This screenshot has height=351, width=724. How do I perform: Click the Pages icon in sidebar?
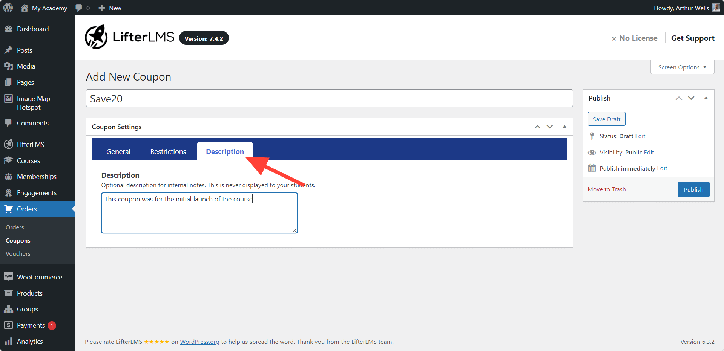pyautogui.click(x=8, y=82)
